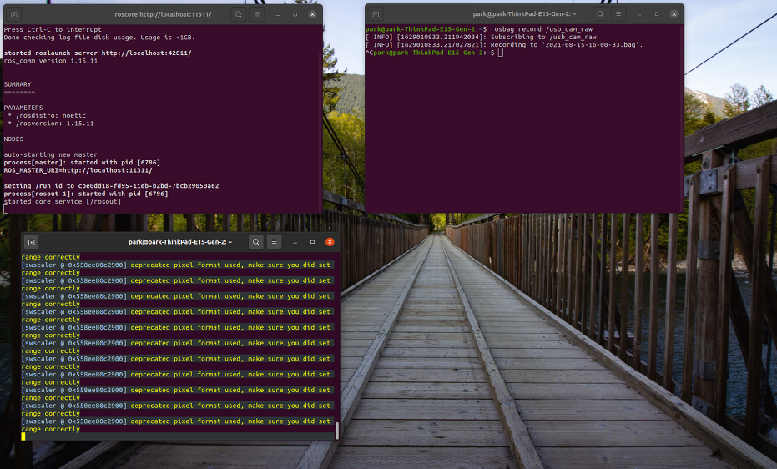This screenshot has width=777, height=469.
Task: Click the 'PARAMETERS' heading text
Action: (23, 108)
